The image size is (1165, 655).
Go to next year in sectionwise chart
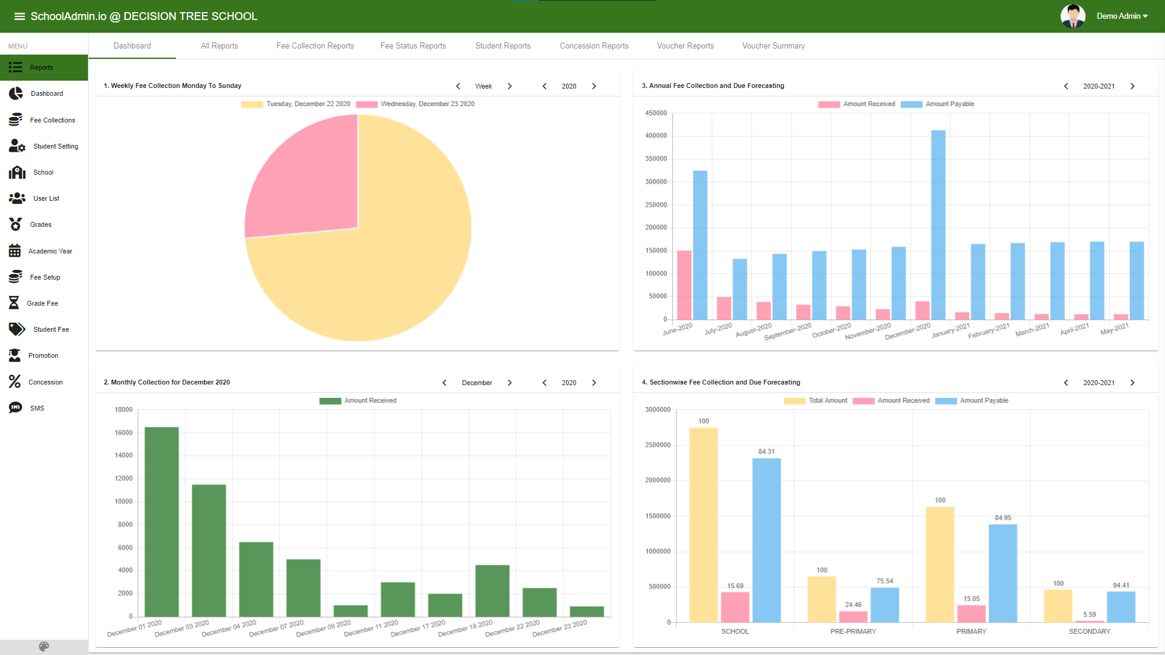1132,383
